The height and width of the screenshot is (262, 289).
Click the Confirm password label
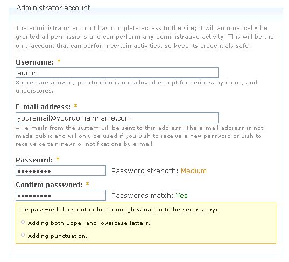pyautogui.click(x=49, y=185)
